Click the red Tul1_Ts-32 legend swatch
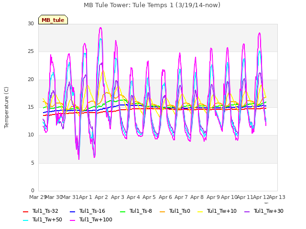This screenshot has height=229, width=306. (x=26, y=211)
